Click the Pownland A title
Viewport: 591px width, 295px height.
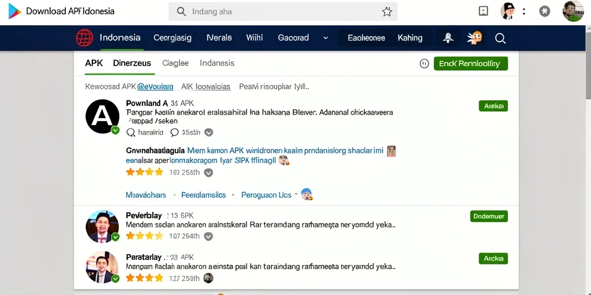[147, 103]
